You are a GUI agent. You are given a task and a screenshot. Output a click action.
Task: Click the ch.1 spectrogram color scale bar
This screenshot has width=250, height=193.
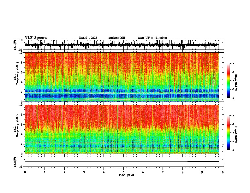(229, 81)
